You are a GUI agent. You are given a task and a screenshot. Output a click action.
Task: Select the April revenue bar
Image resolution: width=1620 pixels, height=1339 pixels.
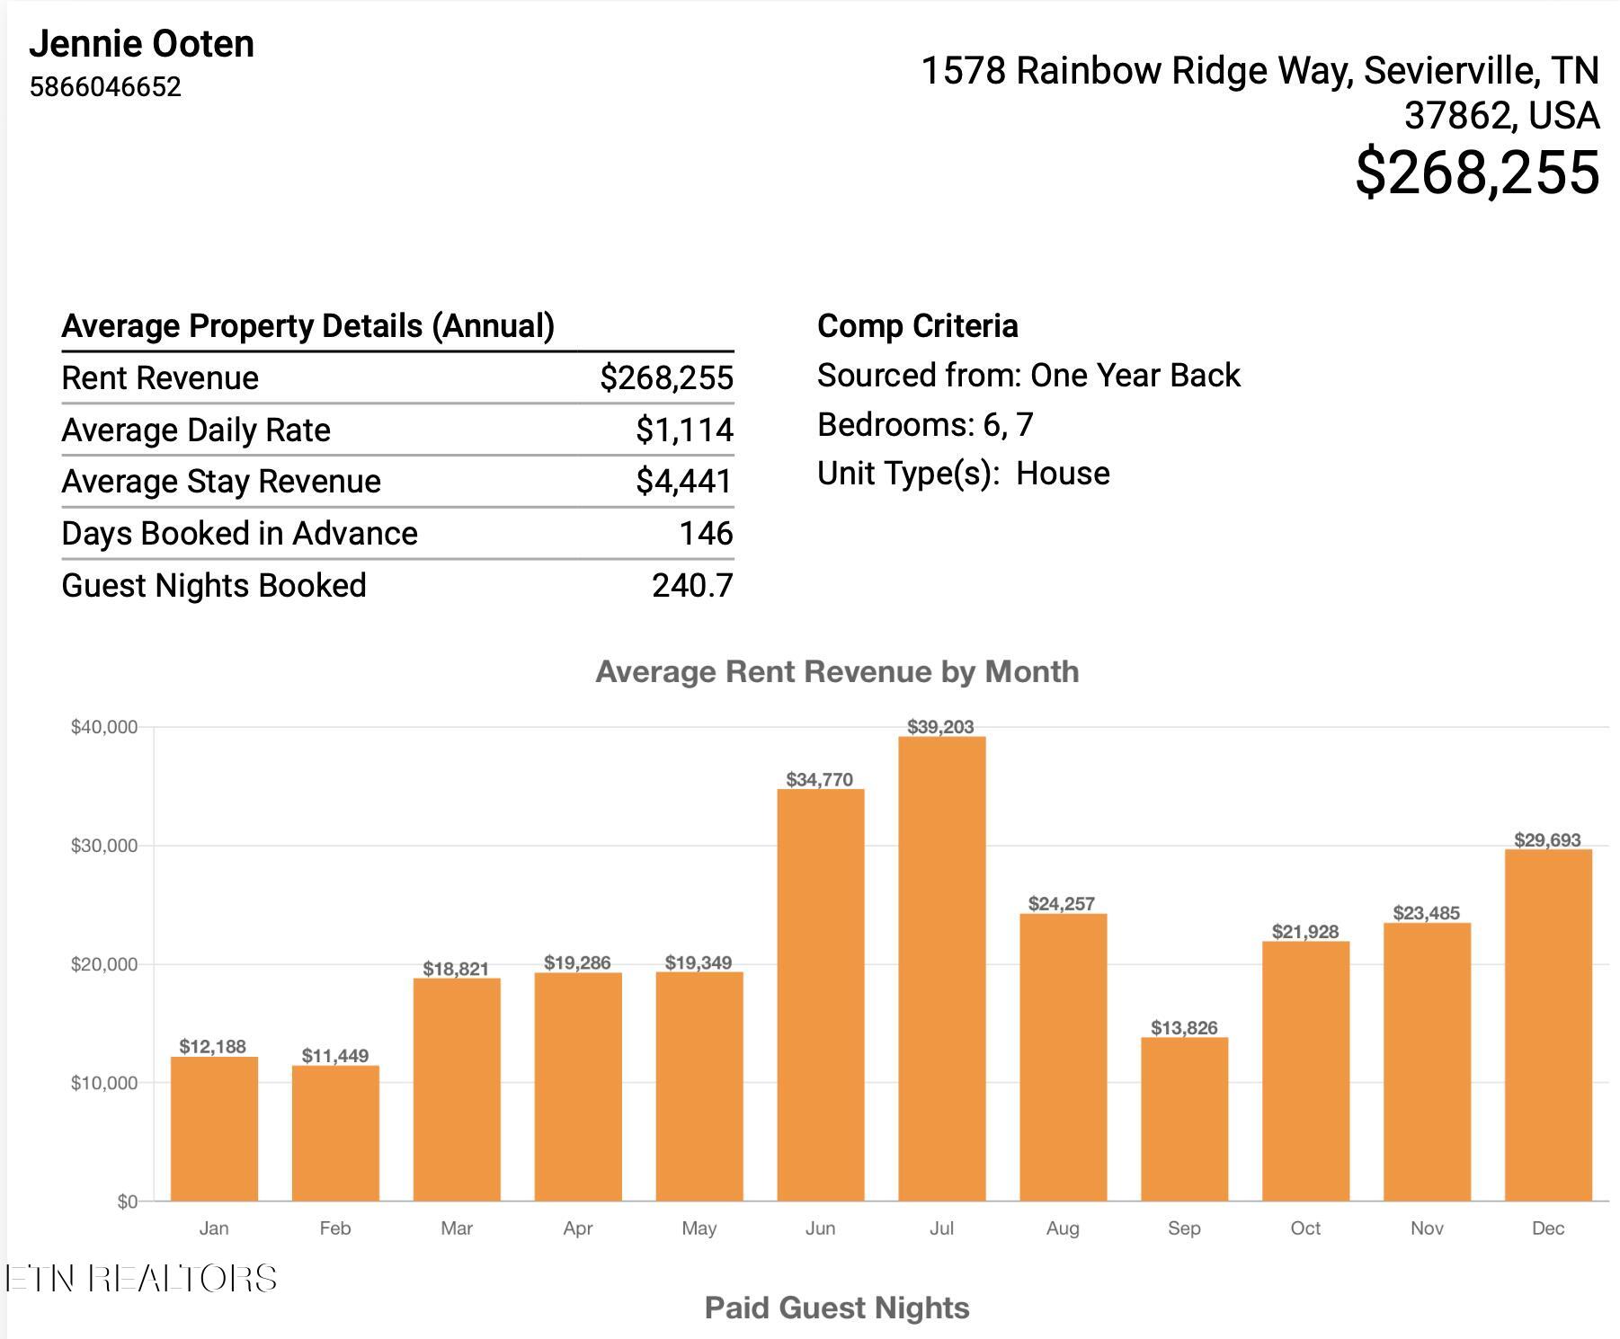[x=578, y=1086]
